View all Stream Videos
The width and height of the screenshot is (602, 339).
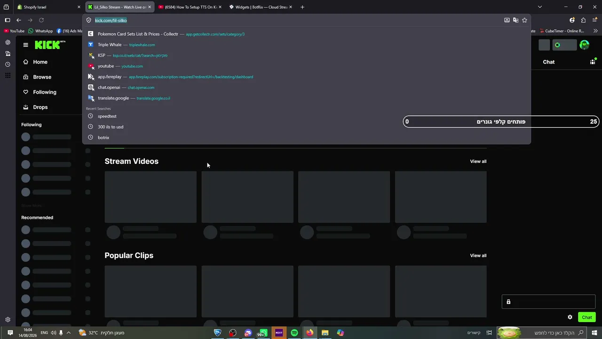tap(478, 161)
